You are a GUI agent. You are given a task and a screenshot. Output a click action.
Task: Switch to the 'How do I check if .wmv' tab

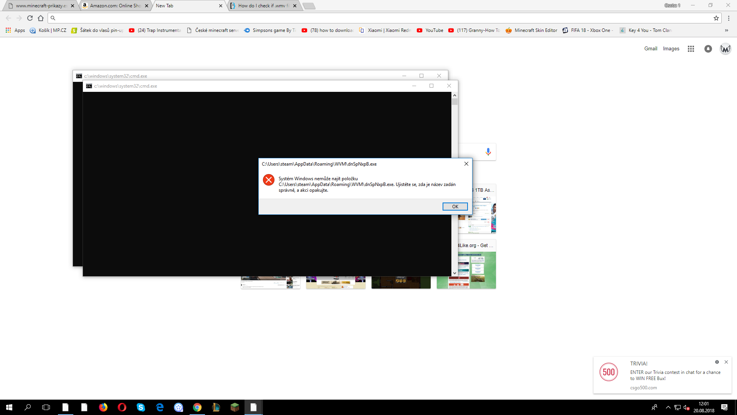(x=263, y=6)
